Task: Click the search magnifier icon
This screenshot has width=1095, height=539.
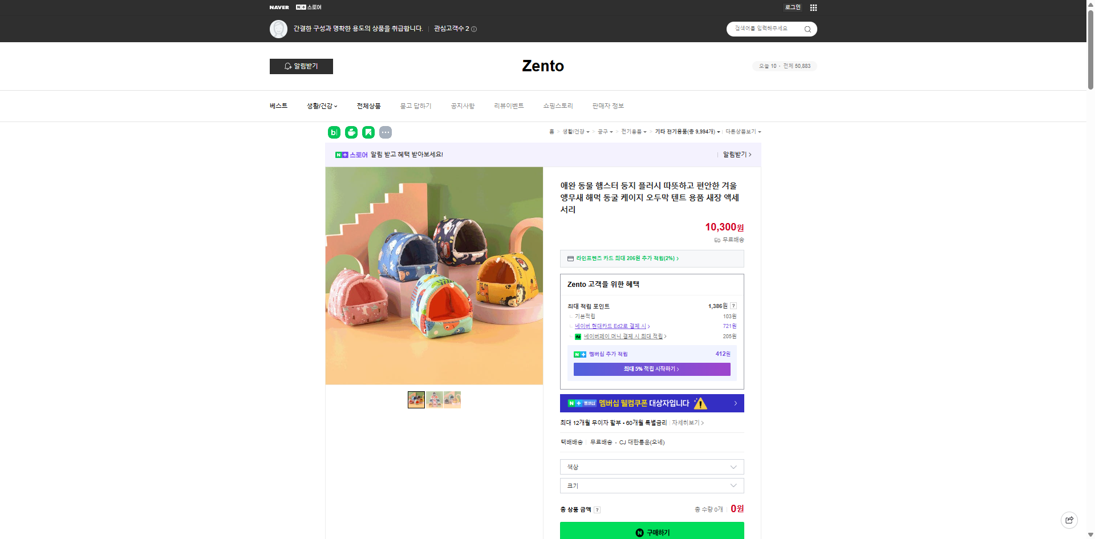Action: 808,29
